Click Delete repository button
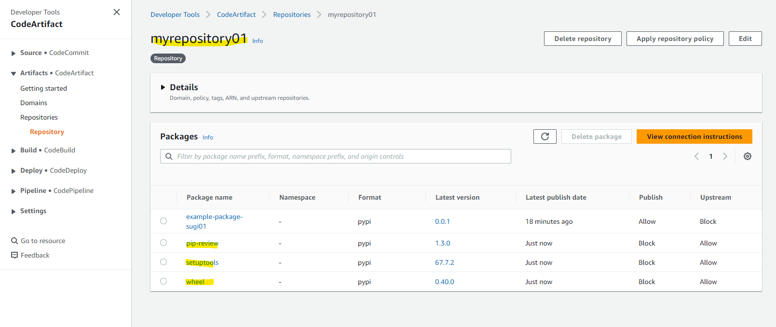This screenshot has width=776, height=327. coord(583,39)
